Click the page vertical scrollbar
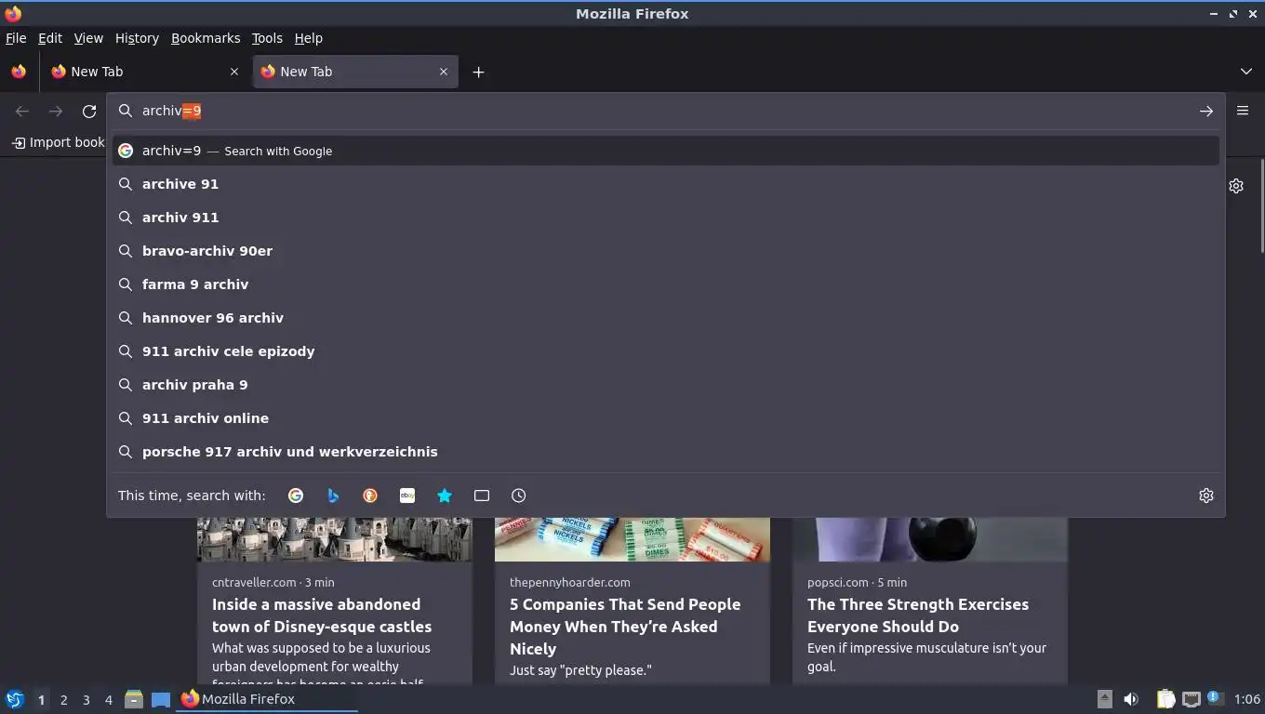1265x714 pixels. pos(1261,205)
